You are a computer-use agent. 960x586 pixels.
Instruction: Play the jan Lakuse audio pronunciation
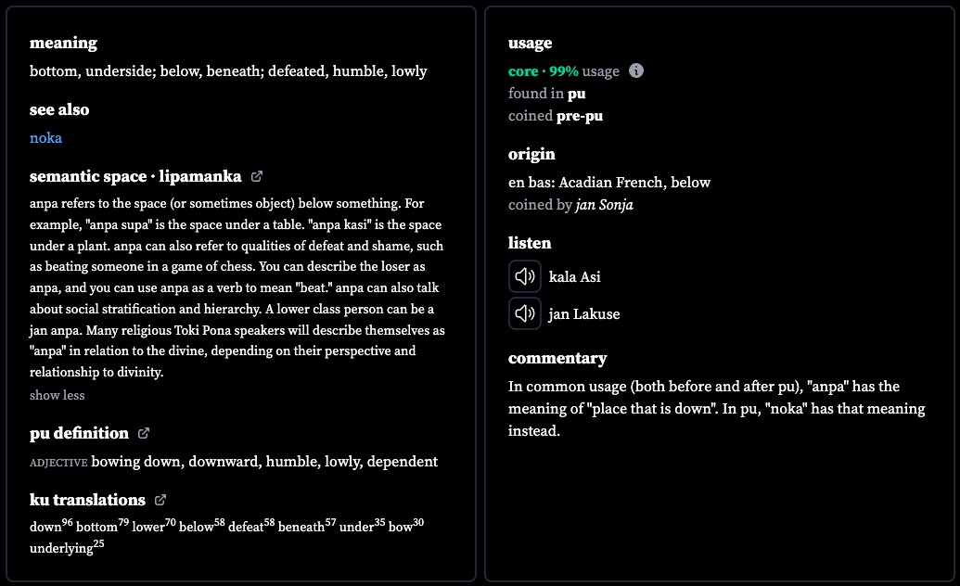(525, 313)
